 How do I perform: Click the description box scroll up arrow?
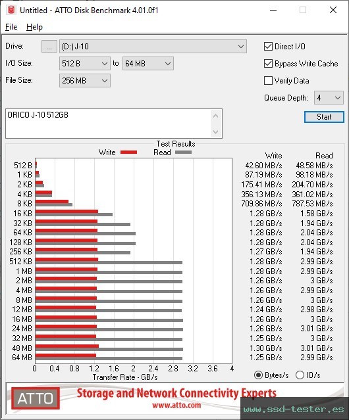[216, 116]
